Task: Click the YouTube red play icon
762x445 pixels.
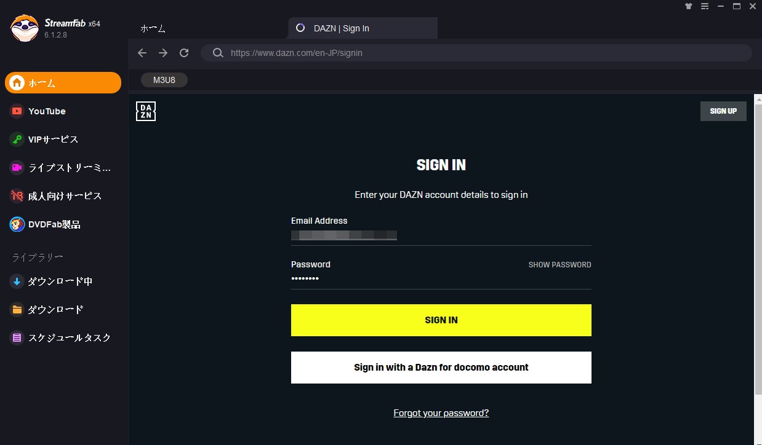Action: click(x=17, y=111)
